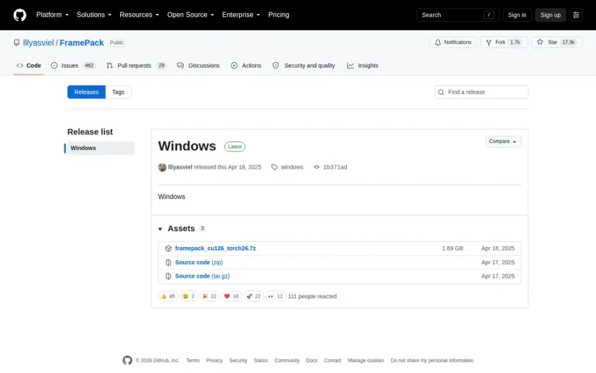Download Source code (tar.gz)

[203, 277]
